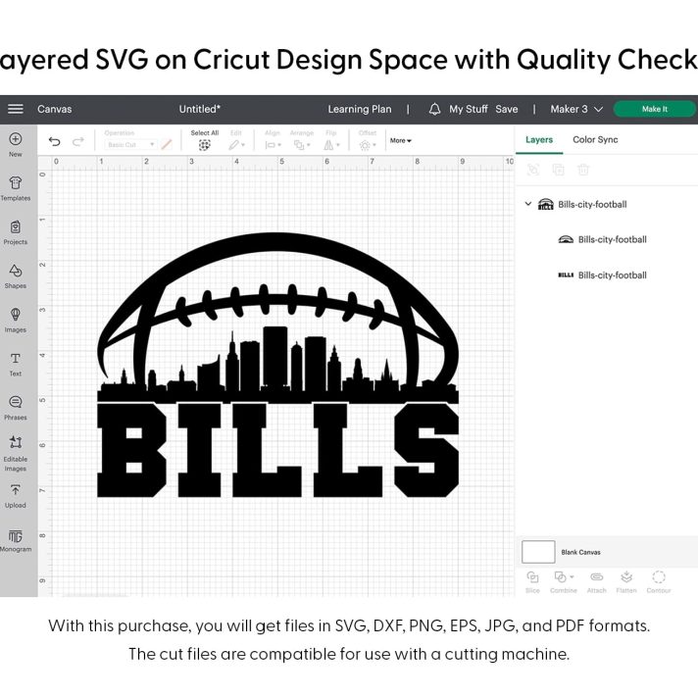Viewport: 698px width, 698px height.
Task: Click the Slice tool
Action: [x=532, y=582]
